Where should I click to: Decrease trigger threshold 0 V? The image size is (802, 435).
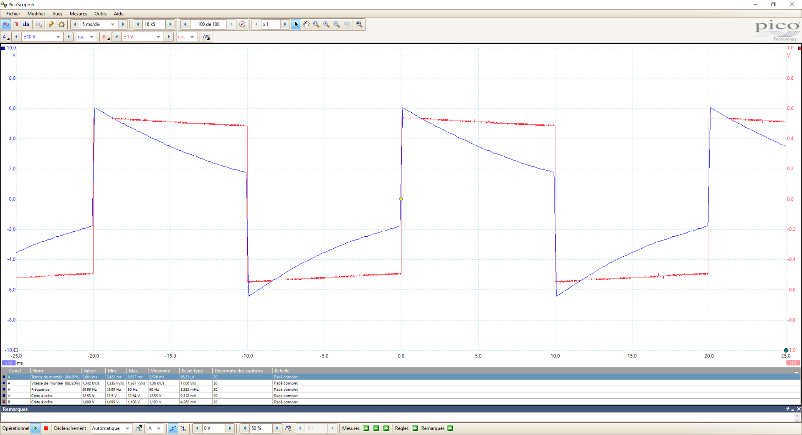[197, 428]
